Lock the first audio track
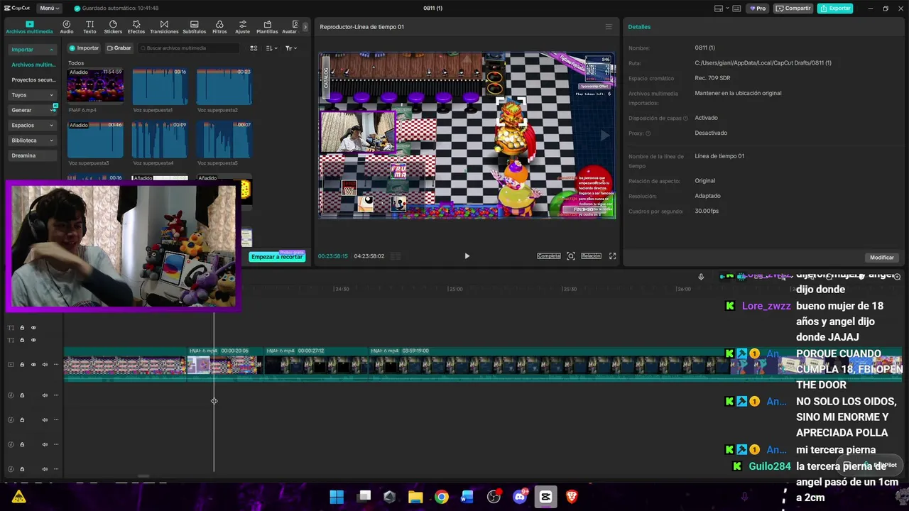The image size is (909, 511). click(x=22, y=395)
